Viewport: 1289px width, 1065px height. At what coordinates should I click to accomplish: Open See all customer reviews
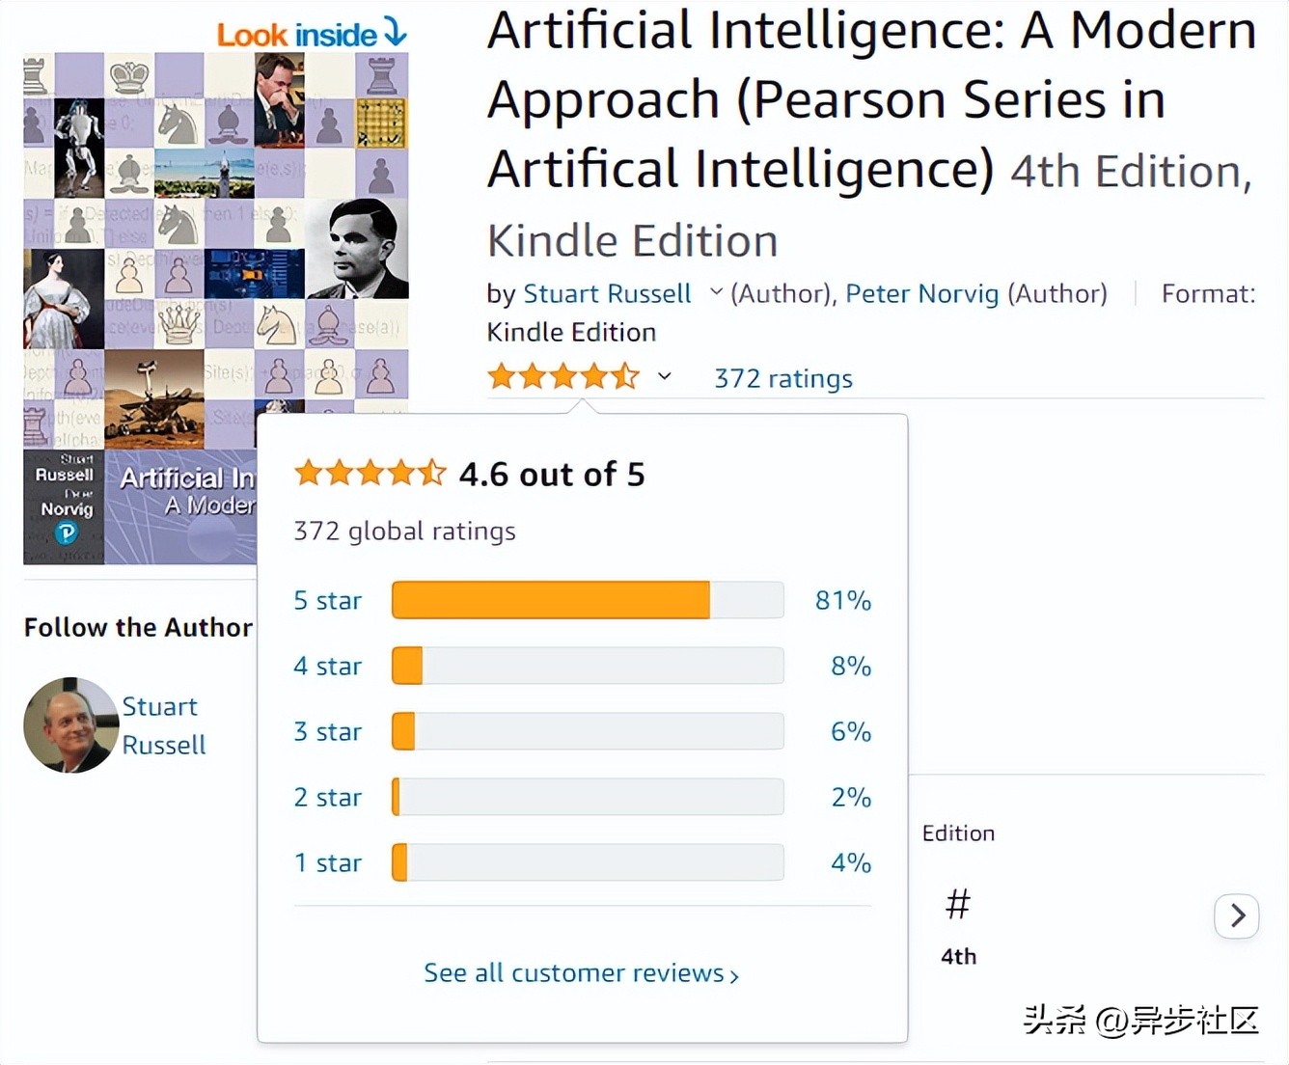pos(581,972)
